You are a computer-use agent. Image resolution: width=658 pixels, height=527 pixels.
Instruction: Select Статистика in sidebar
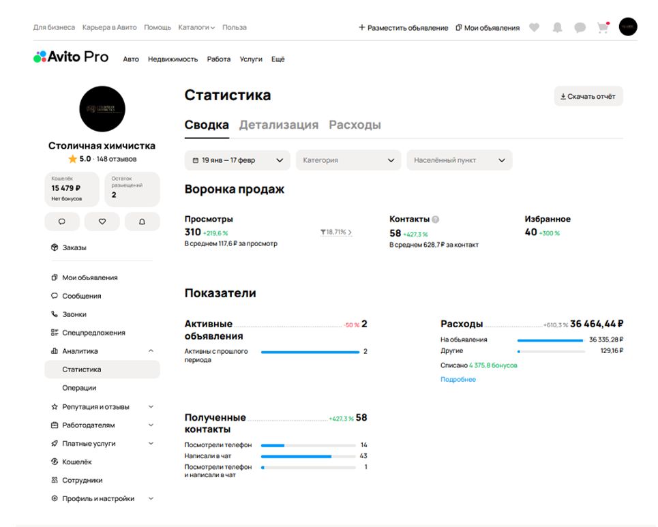[102, 370]
